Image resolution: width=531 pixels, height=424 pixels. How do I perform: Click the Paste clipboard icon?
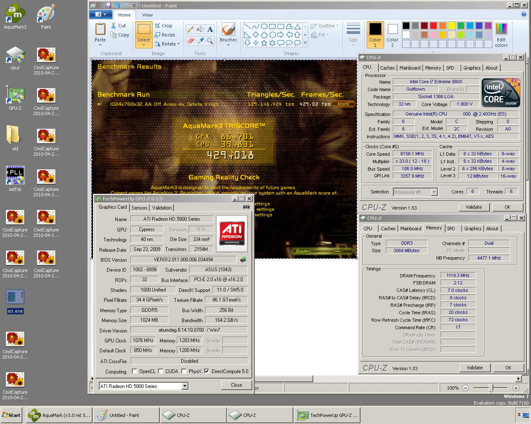[100, 29]
